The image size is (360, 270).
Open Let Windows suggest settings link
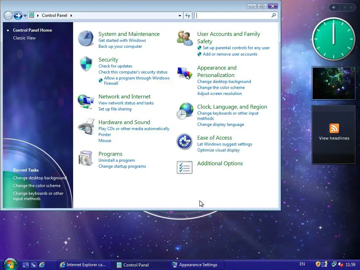click(x=225, y=144)
